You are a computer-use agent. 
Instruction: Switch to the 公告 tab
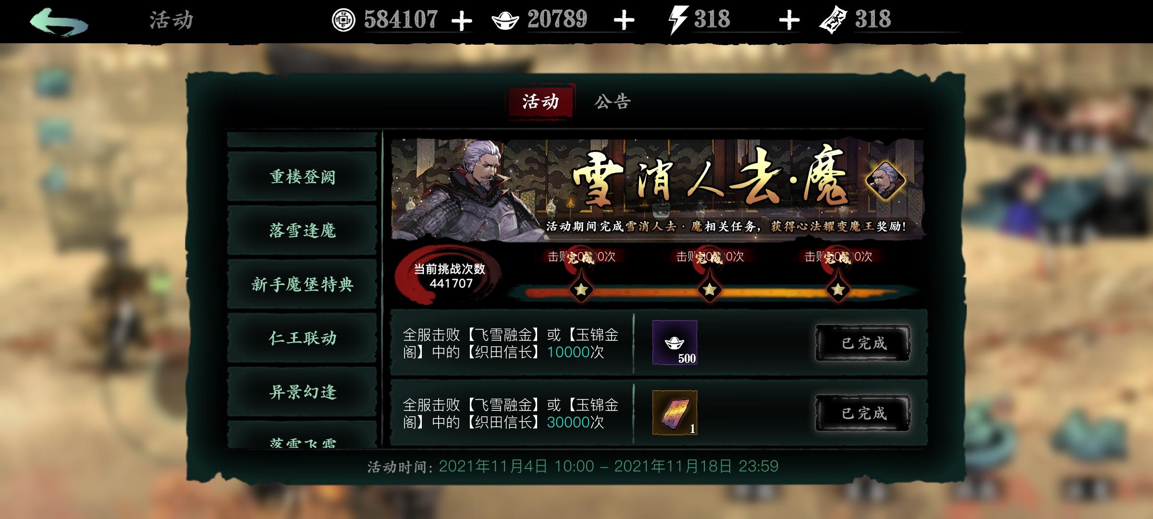click(612, 102)
